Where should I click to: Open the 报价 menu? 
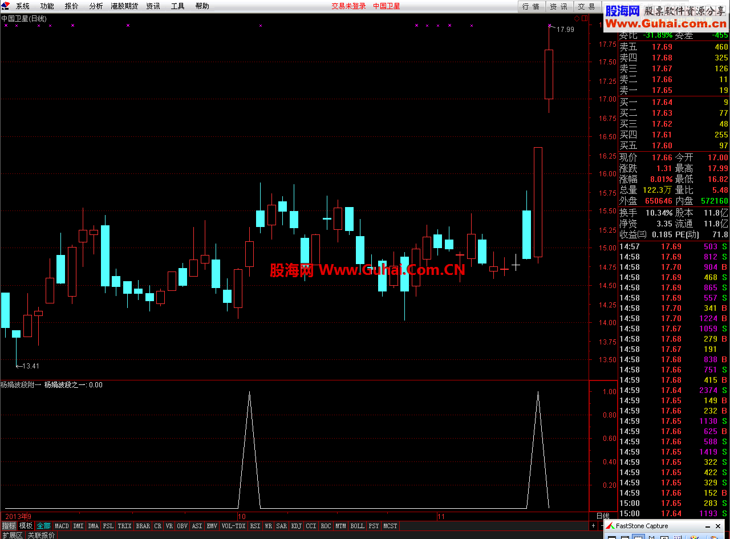pyautogui.click(x=72, y=6)
